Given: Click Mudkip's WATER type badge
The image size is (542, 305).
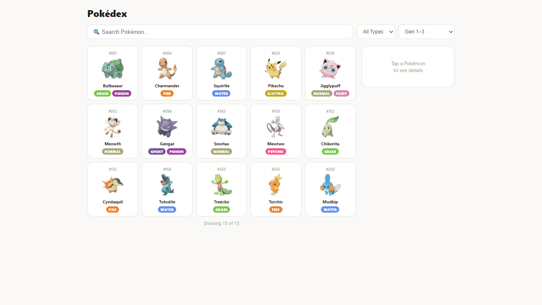Looking at the screenshot, I should coord(330,210).
